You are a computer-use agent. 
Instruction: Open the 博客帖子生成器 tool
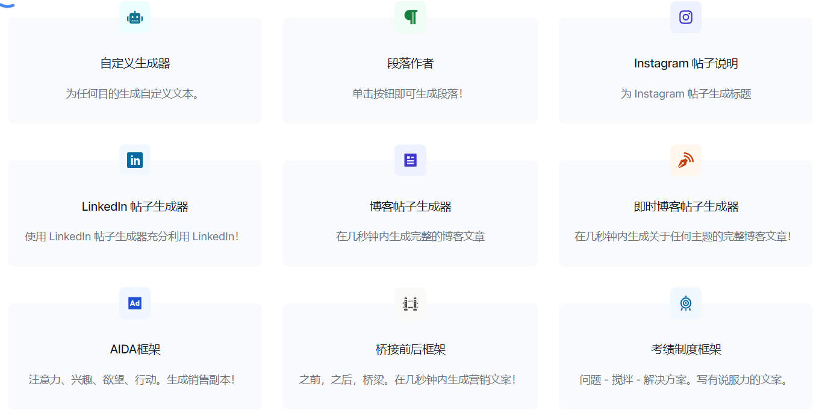[410, 206]
